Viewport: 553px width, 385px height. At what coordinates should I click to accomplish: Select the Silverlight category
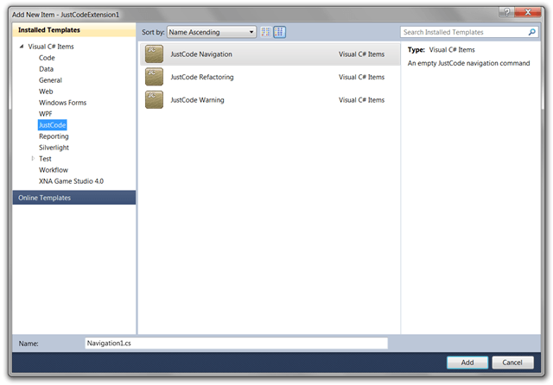54,148
